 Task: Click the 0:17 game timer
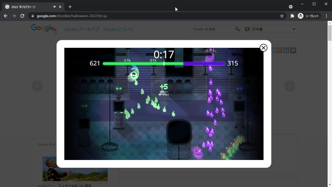(164, 55)
